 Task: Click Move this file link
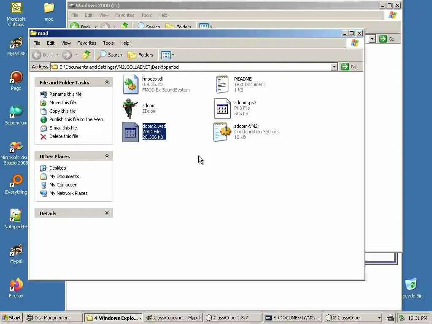(x=62, y=103)
